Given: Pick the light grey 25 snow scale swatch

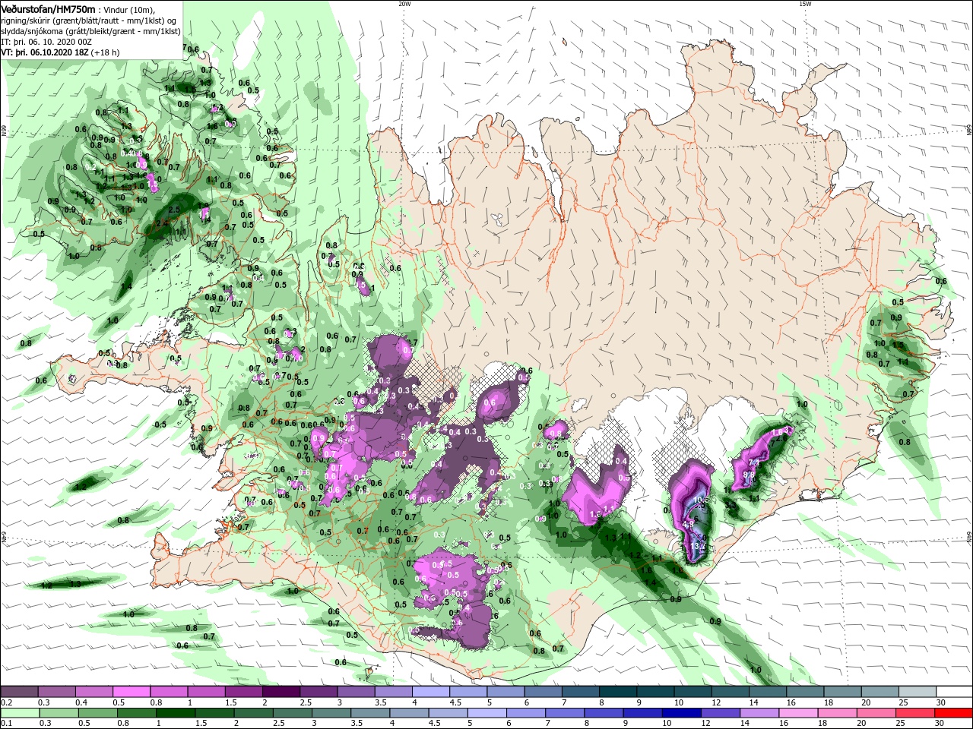Looking at the screenshot, I should (916, 692).
